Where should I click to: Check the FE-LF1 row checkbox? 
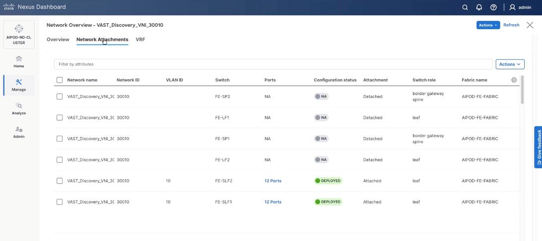point(60,118)
